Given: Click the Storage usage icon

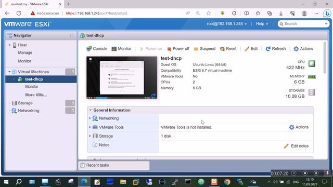Looking at the screenshot, I should click(312, 92).
